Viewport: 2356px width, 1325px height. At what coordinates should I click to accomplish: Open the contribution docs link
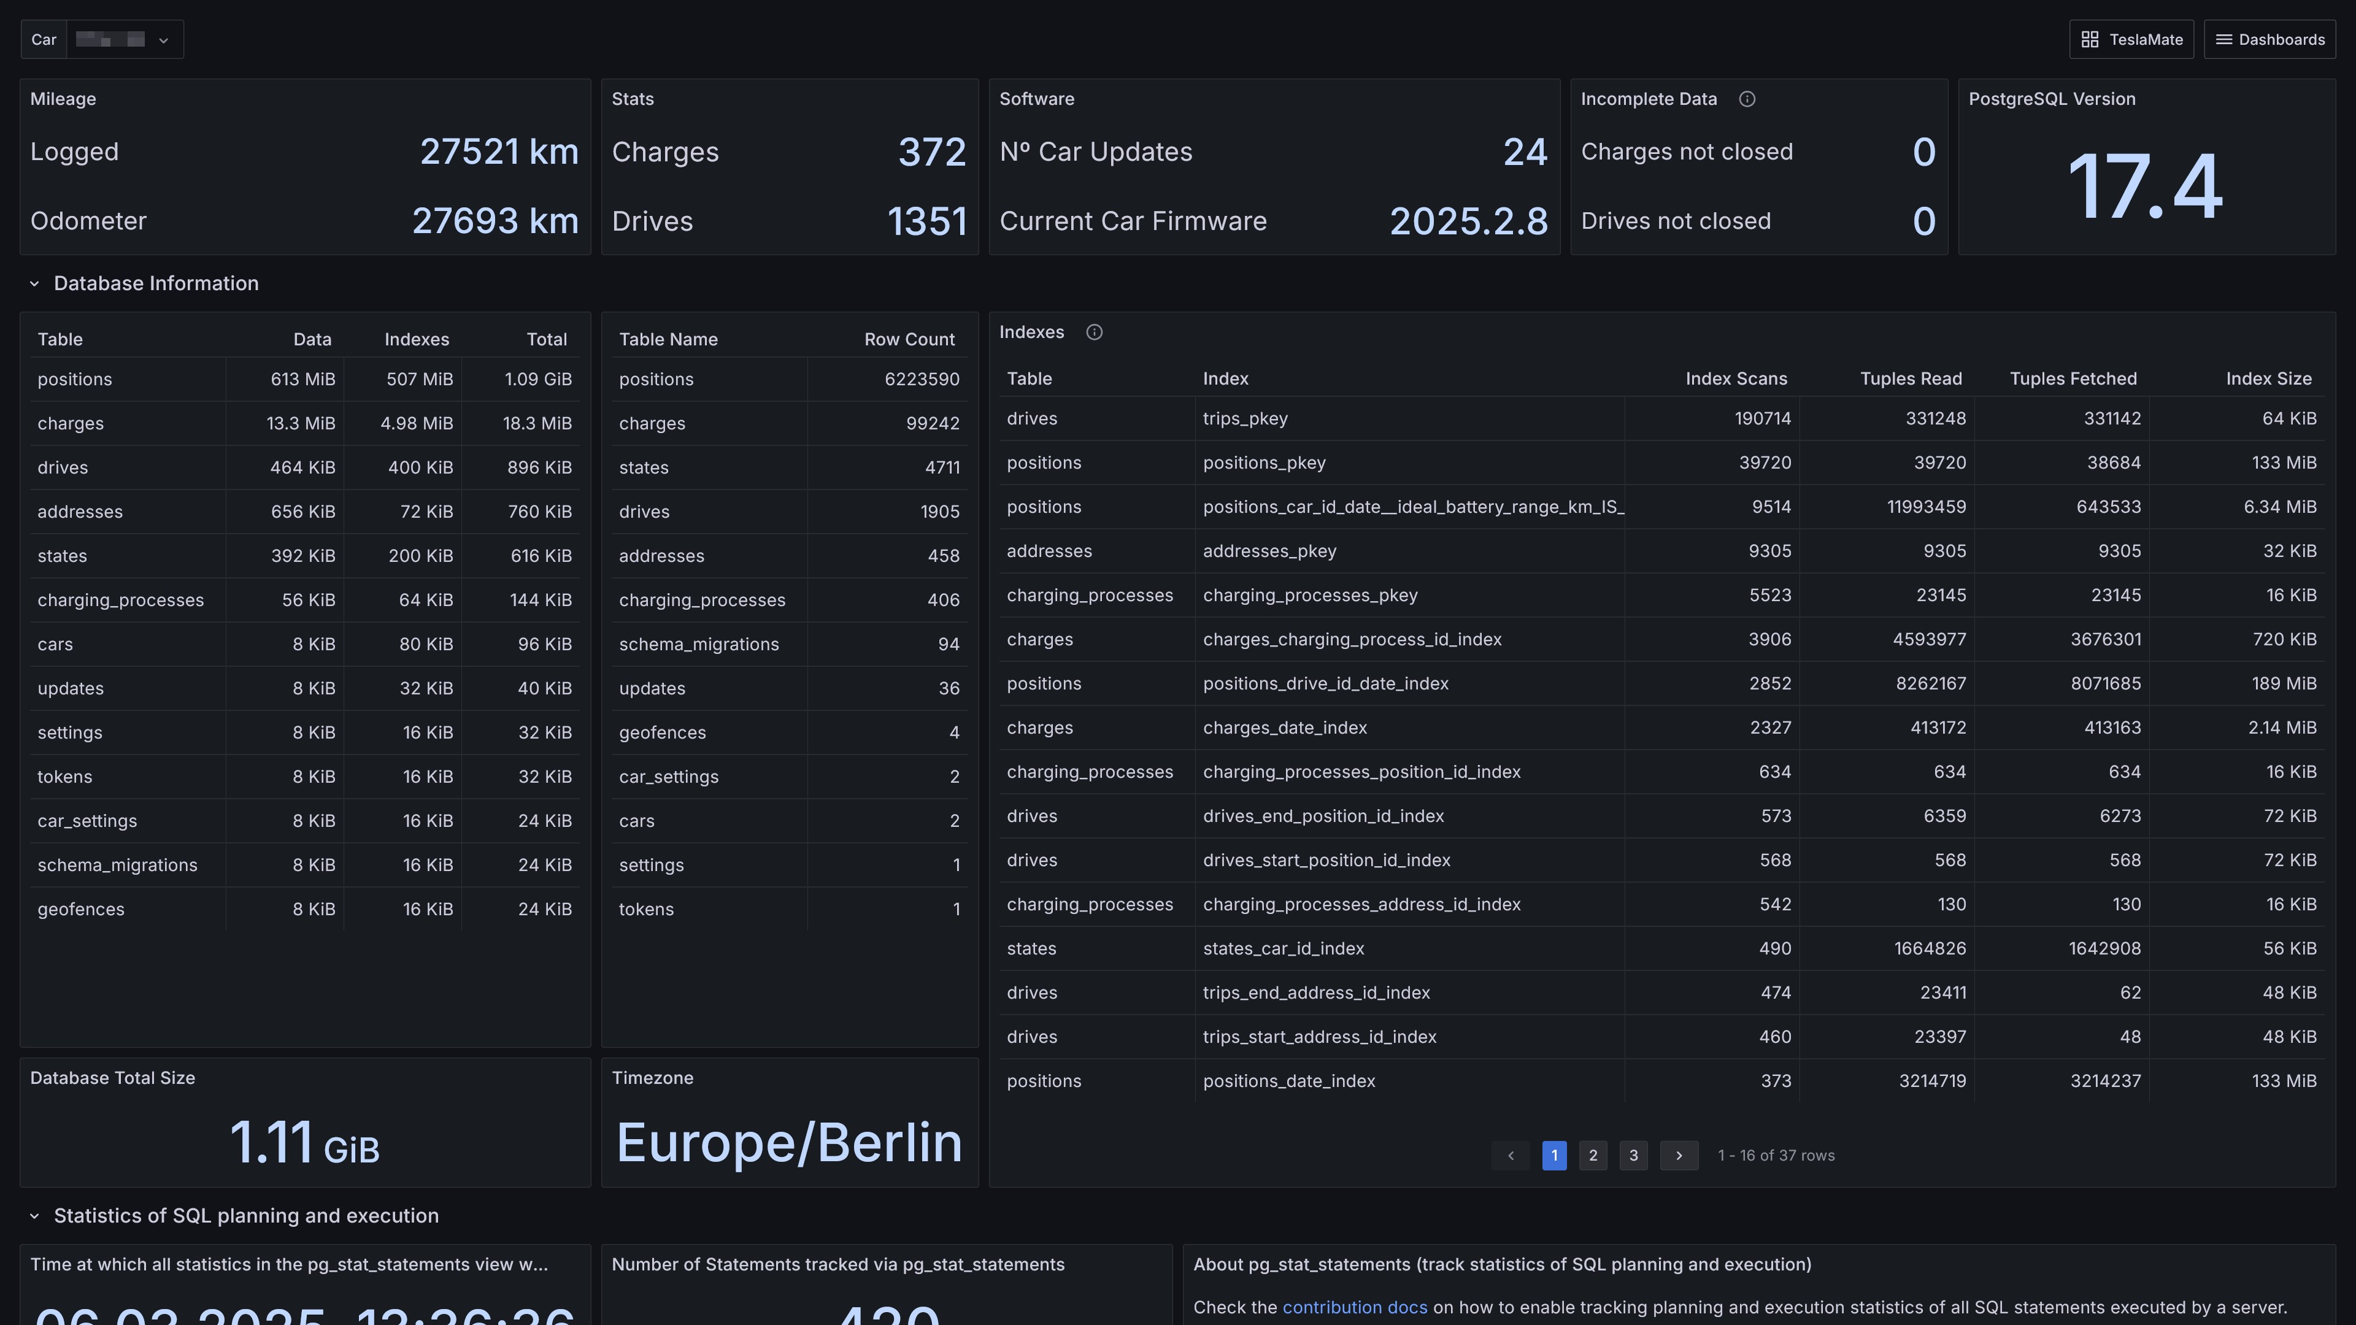(x=1355, y=1307)
